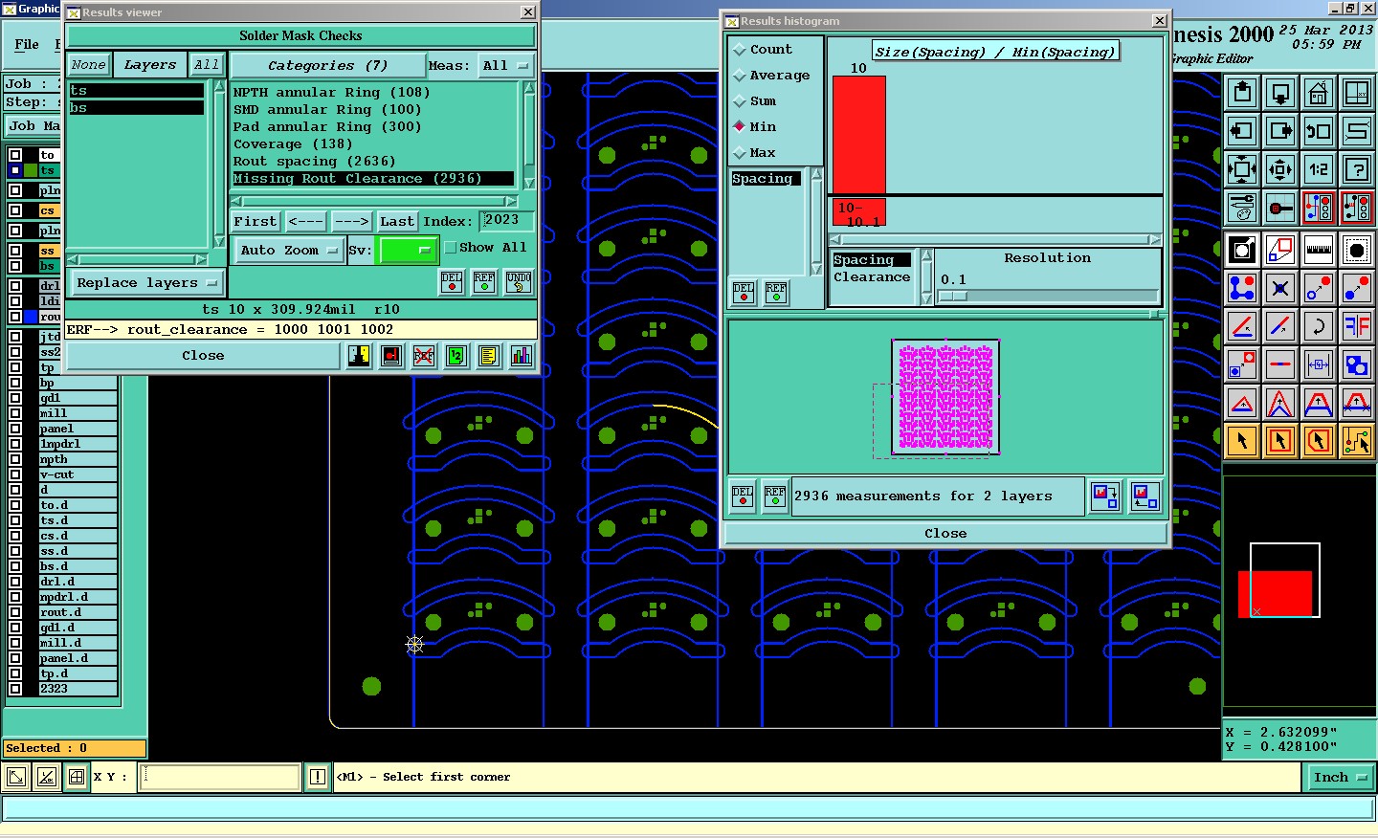
Task: Close the Results histogram window via Close button
Action: coord(945,534)
